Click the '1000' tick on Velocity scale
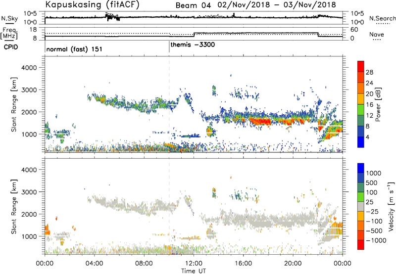Screen dimensions: 396x274 pyautogui.click(x=374, y=173)
